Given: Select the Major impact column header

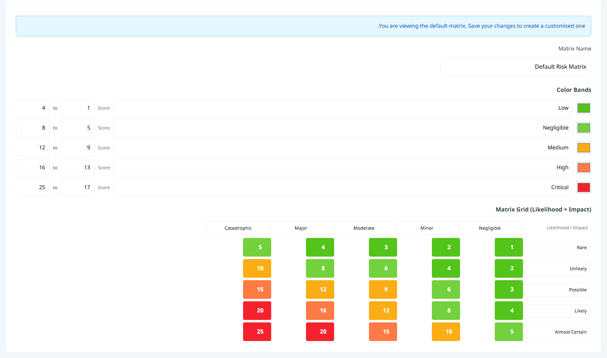Looking at the screenshot, I should 302,228.
